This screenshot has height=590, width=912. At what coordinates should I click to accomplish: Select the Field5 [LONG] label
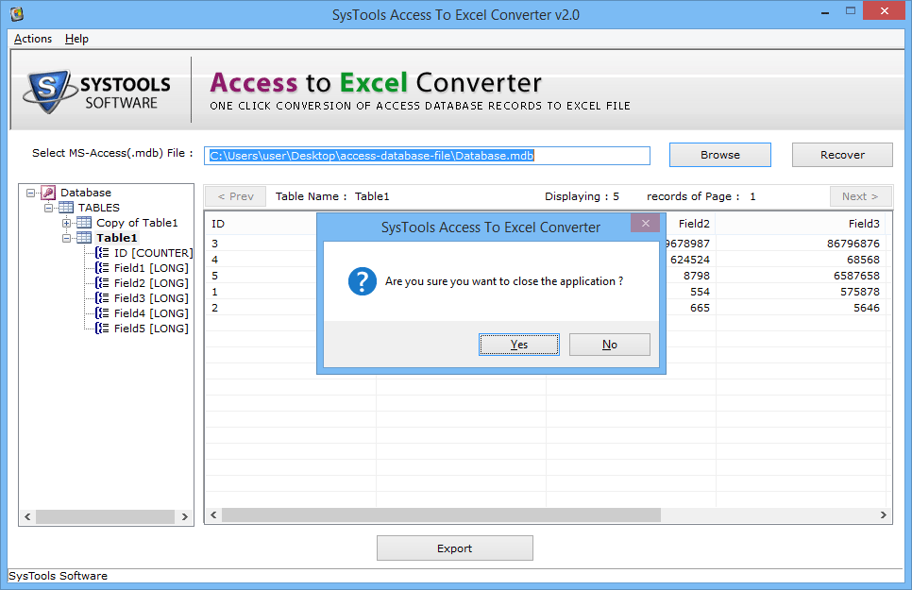point(151,329)
